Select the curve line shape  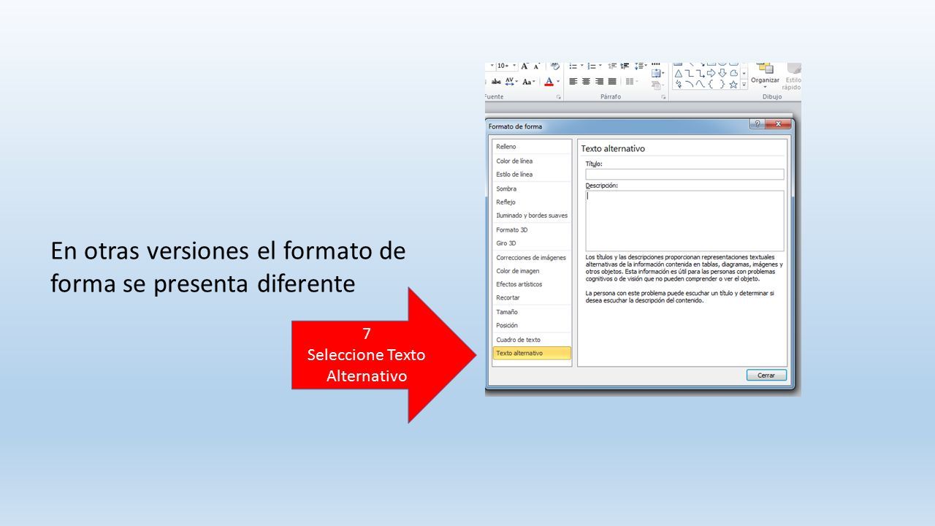[701, 84]
